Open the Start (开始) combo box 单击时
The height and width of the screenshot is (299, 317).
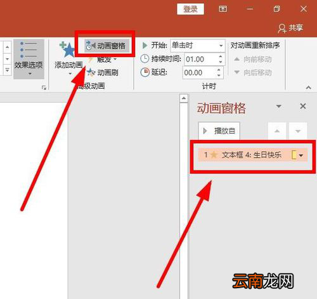pyautogui.click(x=198, y=46)
